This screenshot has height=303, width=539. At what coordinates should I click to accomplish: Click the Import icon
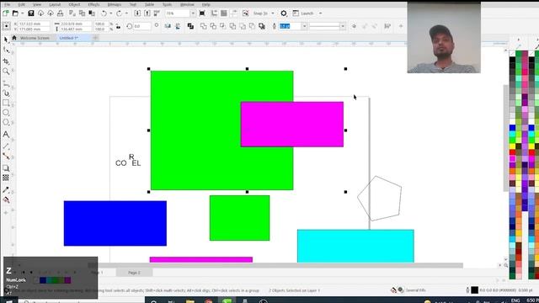[137, 13]
